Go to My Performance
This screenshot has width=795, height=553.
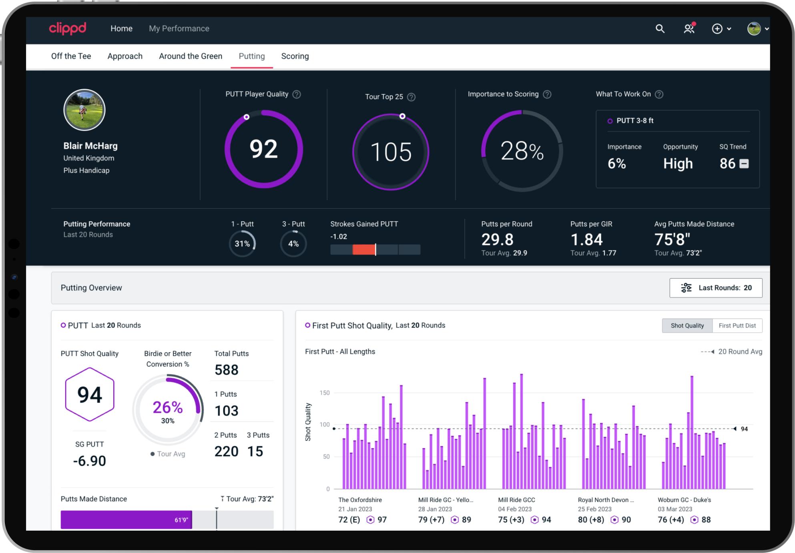coord(179,29)
